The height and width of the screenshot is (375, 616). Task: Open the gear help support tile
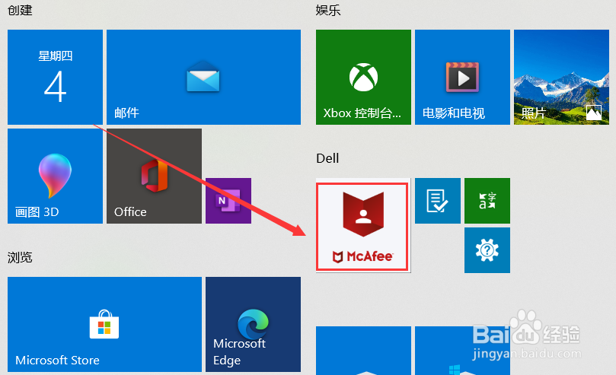487,250
